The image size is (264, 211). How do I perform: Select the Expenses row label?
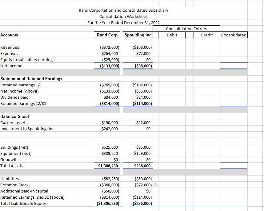point(9,53)
